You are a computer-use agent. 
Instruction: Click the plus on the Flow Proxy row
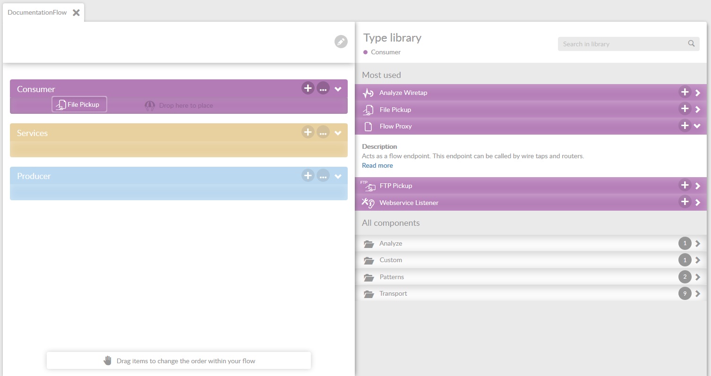(x=685, y=126)
